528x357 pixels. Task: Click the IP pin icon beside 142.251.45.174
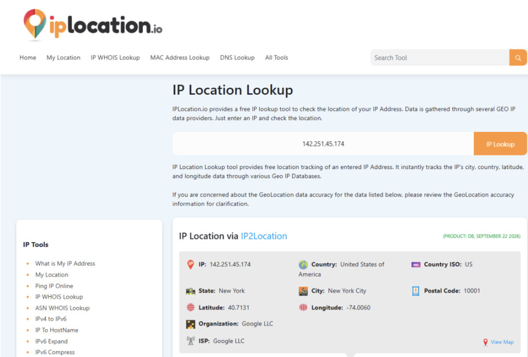coord(191,264)
